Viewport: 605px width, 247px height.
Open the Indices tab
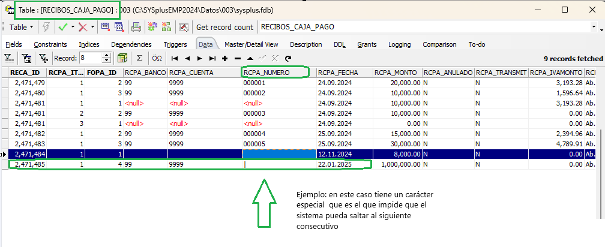89,44
